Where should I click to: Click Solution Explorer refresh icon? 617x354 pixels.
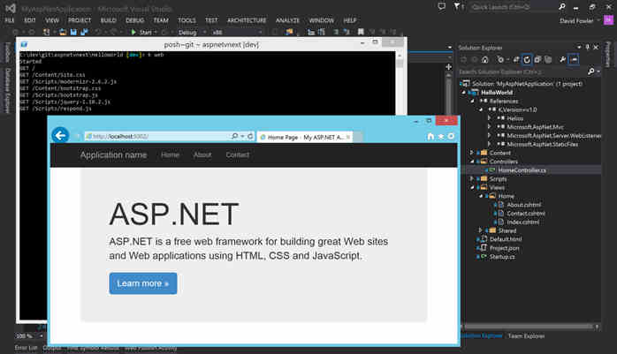click(527, 60)
